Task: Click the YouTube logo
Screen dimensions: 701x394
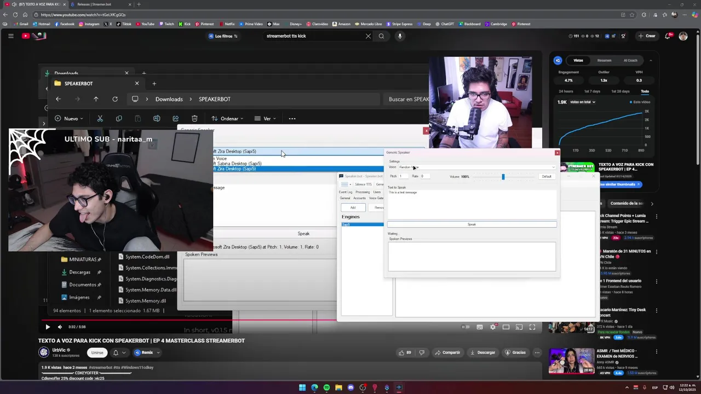Action: (35, 36)
